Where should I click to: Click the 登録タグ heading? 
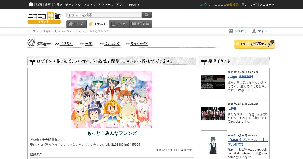(36, 154)
